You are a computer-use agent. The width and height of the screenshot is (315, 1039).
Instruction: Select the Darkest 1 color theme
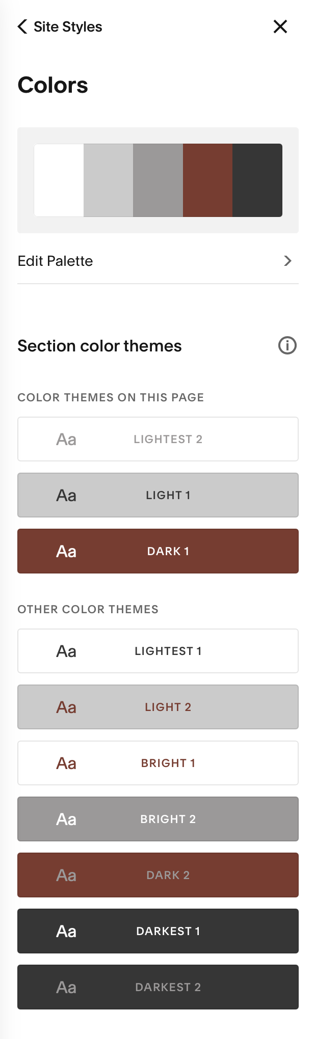click(x=158, y=931)
